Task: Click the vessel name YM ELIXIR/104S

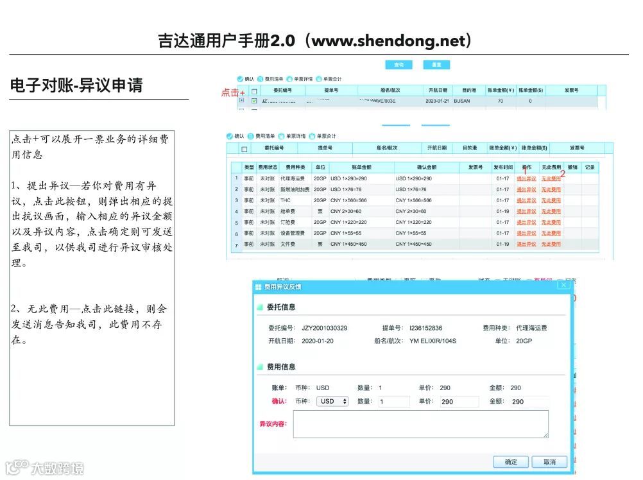Action: pos(433,341)
